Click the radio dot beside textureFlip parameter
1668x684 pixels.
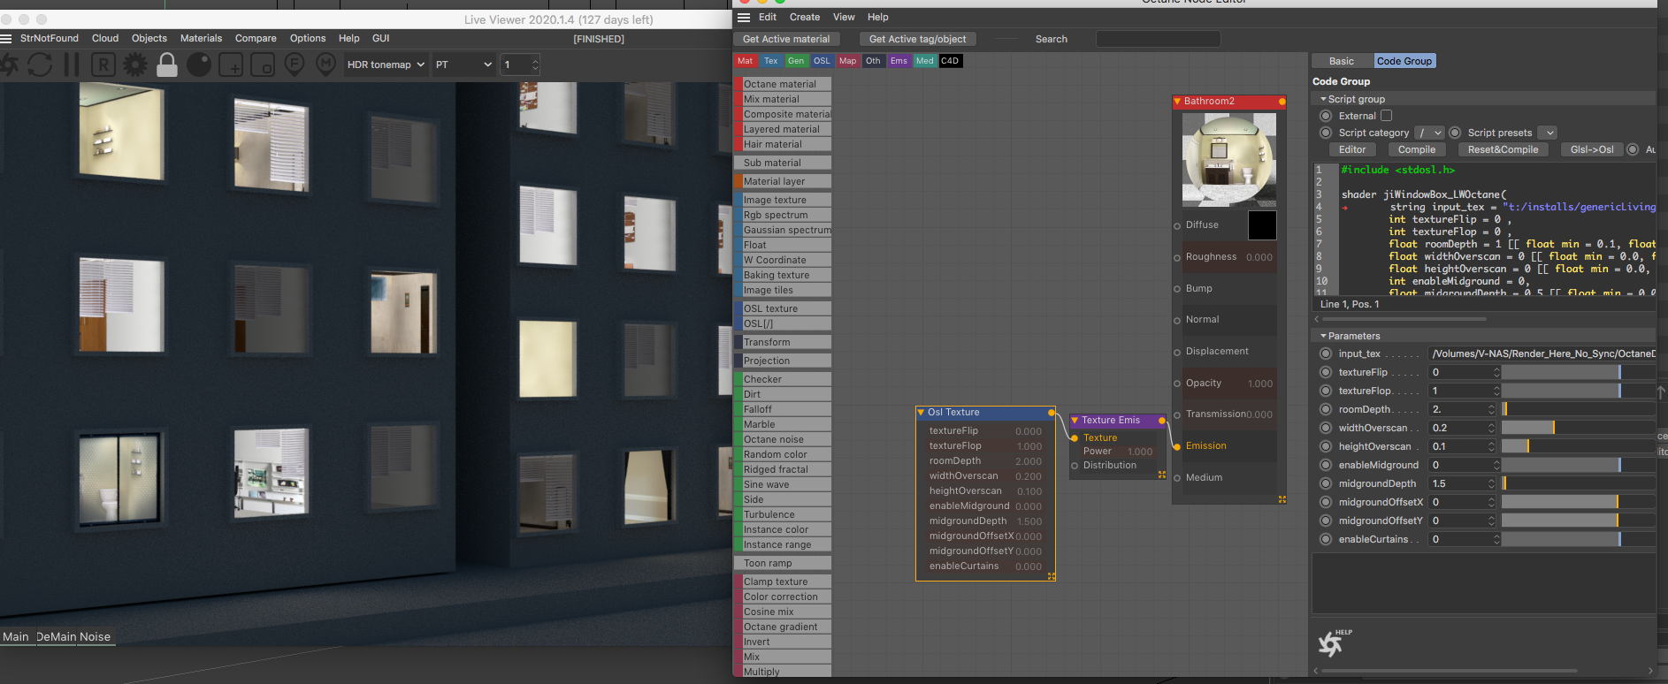1325,372
